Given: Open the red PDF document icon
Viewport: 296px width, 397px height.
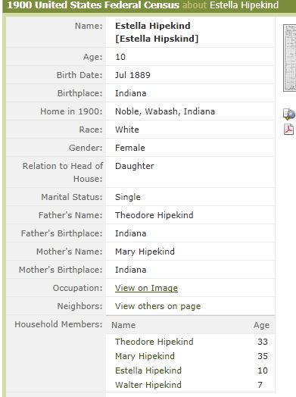Looking at the screenshot, I should [288, 130].
